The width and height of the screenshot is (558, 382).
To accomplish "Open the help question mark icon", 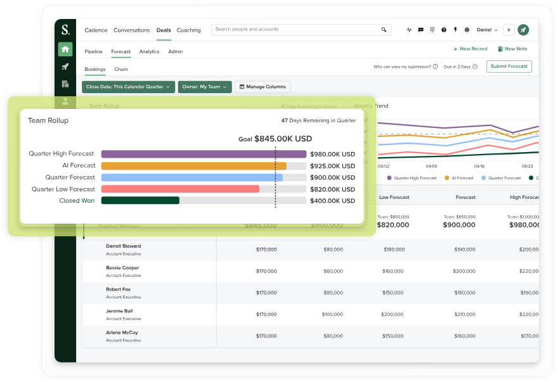I will click(x=444, y=30).
